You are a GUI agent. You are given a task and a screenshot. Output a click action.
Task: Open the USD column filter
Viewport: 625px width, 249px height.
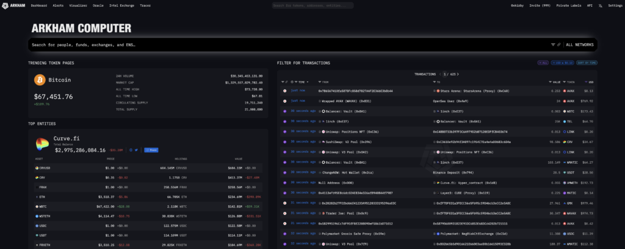tap(586, 82)
